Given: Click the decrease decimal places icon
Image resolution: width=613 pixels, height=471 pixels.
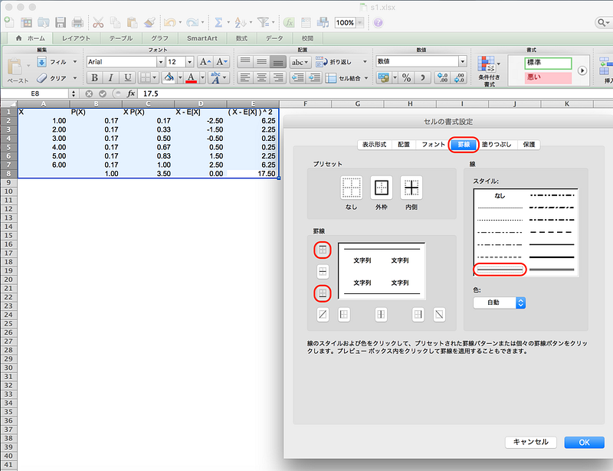Looking at the screenshot, I should [459, 78].
